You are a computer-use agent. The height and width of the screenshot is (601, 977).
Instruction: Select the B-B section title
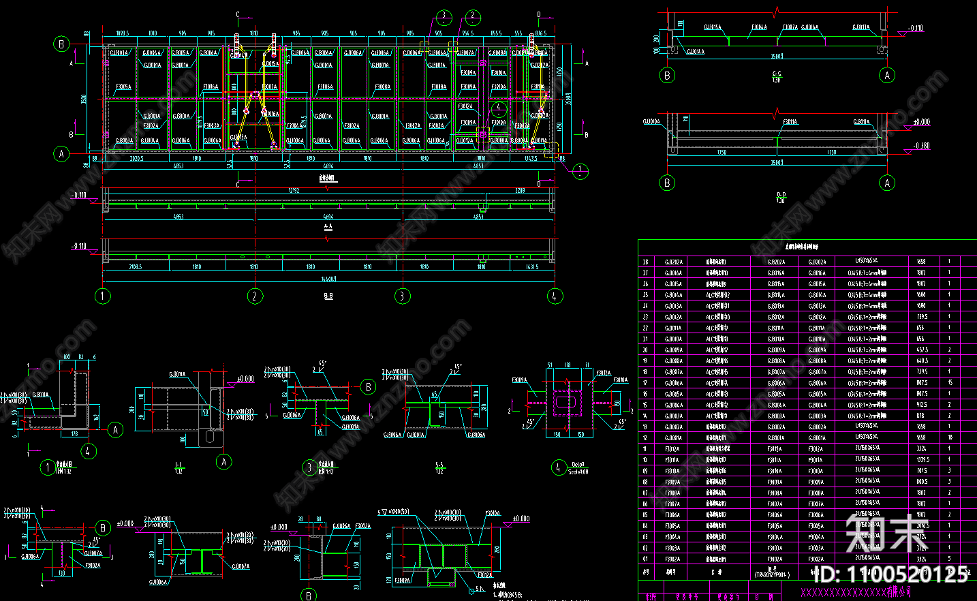pyautogui.click(x=328, y=296)
